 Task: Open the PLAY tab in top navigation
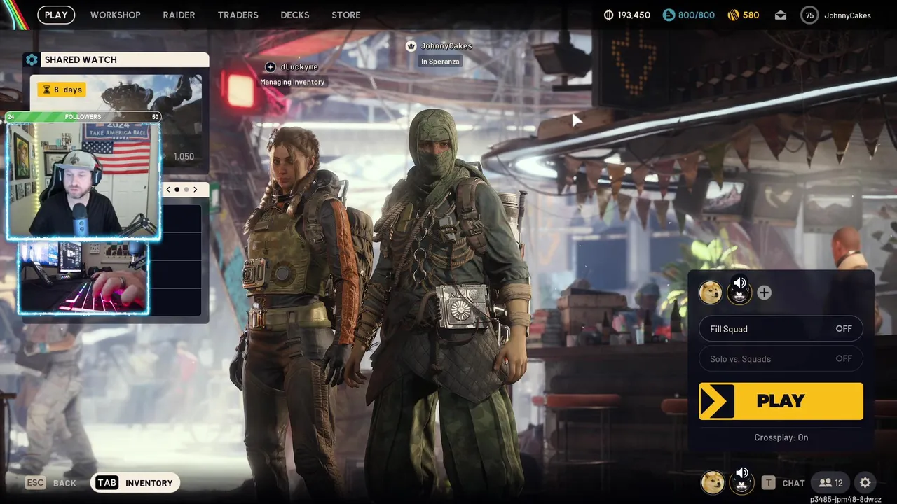coord(56,15)
